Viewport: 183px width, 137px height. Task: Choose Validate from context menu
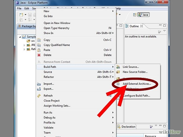point(76,127)
